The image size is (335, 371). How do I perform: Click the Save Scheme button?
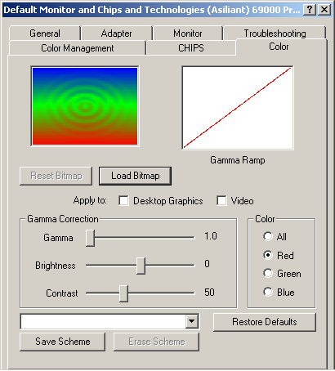63,342
